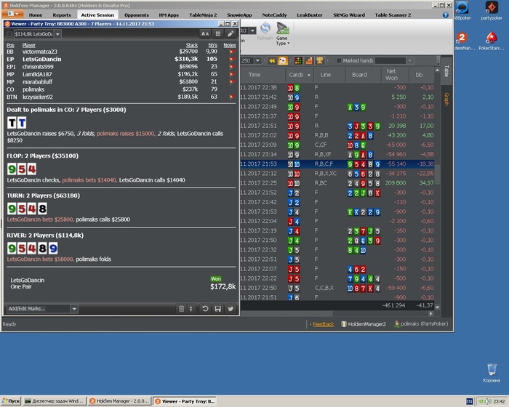This screenshot has width=509, height=407.
Task: Open the Recycle Bin on the desktop
Action: click(x=492, y=373)
